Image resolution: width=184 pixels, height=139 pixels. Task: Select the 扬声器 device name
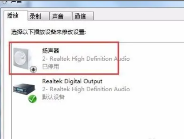[x=51, y=51]
